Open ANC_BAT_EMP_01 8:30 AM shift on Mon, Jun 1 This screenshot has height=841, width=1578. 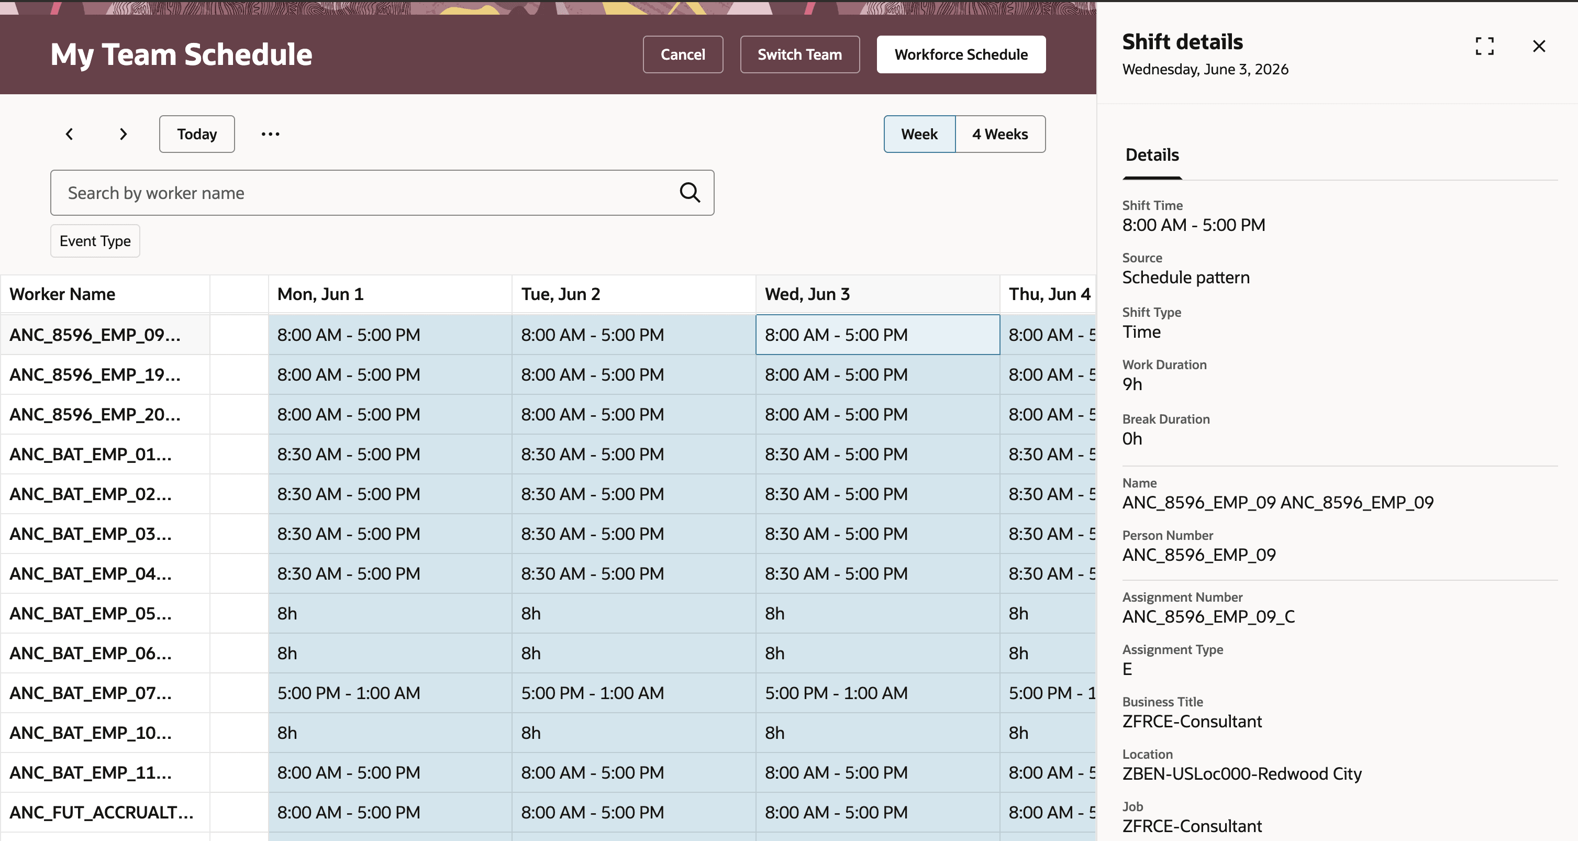coord(390,455)
